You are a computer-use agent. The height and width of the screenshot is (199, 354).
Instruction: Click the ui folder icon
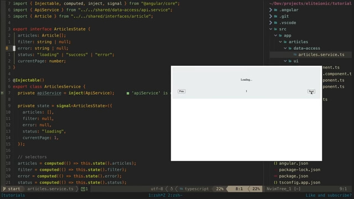290,61
